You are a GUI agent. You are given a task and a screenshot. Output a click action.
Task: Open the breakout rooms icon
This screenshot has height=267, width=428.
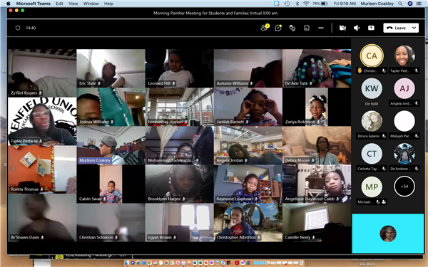307,28
